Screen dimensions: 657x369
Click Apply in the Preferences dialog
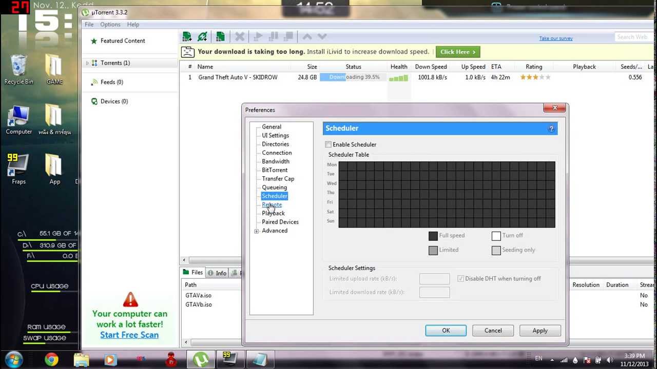(540, 331)
